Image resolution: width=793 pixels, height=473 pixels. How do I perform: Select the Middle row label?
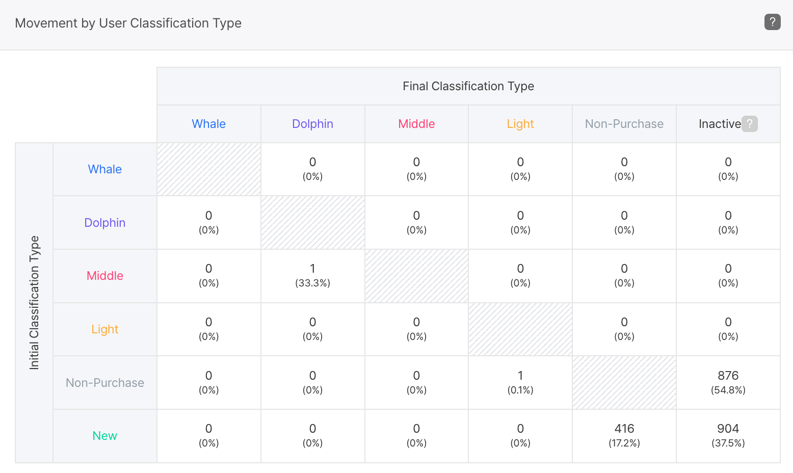[104, 276]
